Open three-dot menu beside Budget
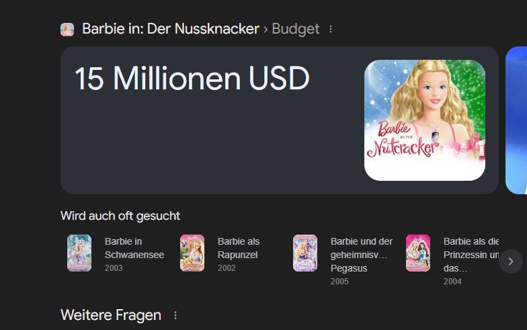This screenshot has height=330, width=527. (331, 30)
